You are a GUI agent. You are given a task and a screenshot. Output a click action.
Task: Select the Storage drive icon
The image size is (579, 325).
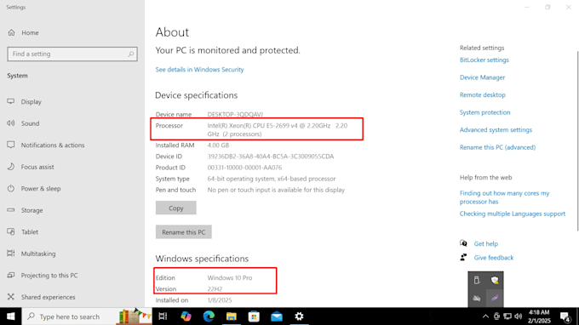click(x=11, y=210)
